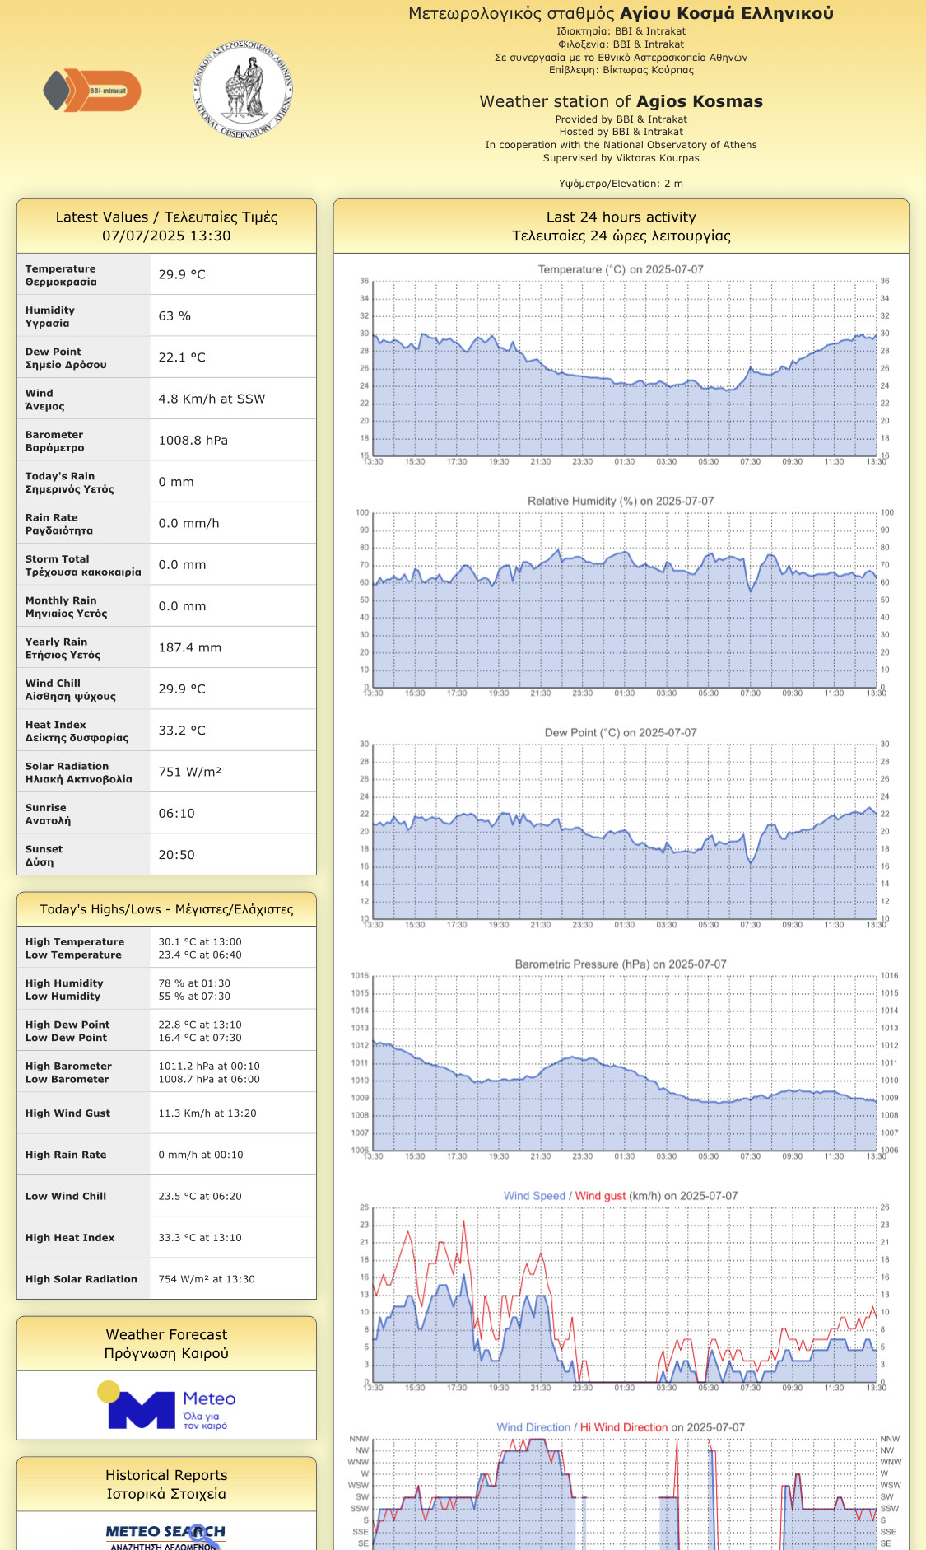Click the Solar Radiation 751 W/m² value
Screen dimensions: 926x1550
point(190,772)
